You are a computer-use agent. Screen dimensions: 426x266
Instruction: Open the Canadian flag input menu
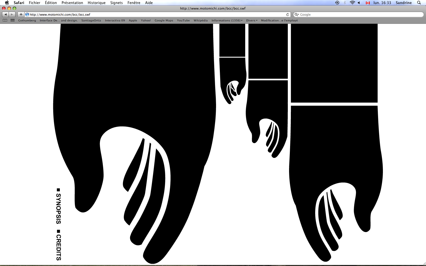[x=368, y=3]
